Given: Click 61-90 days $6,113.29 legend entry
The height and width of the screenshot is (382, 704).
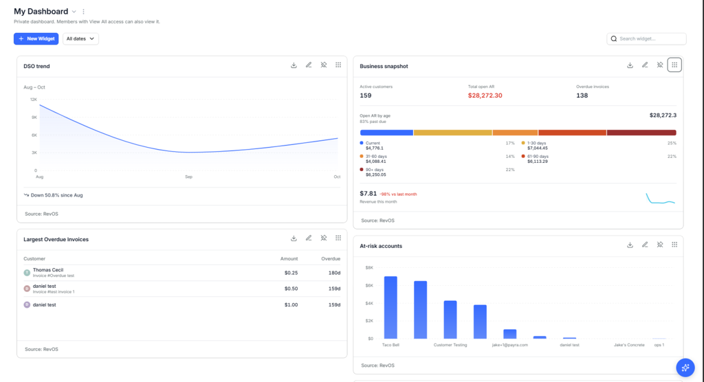Looking at the screenshot, I should coord(535,159).
